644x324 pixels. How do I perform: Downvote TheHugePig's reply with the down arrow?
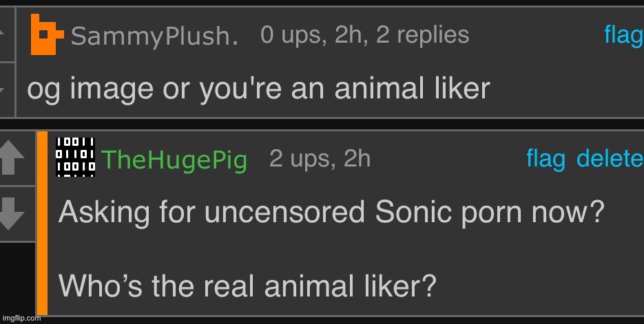[12, 213]
